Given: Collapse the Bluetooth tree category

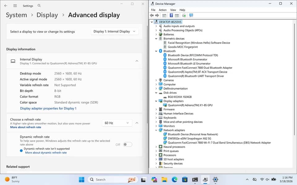Looking at the screenshot, I should (156, 51).
